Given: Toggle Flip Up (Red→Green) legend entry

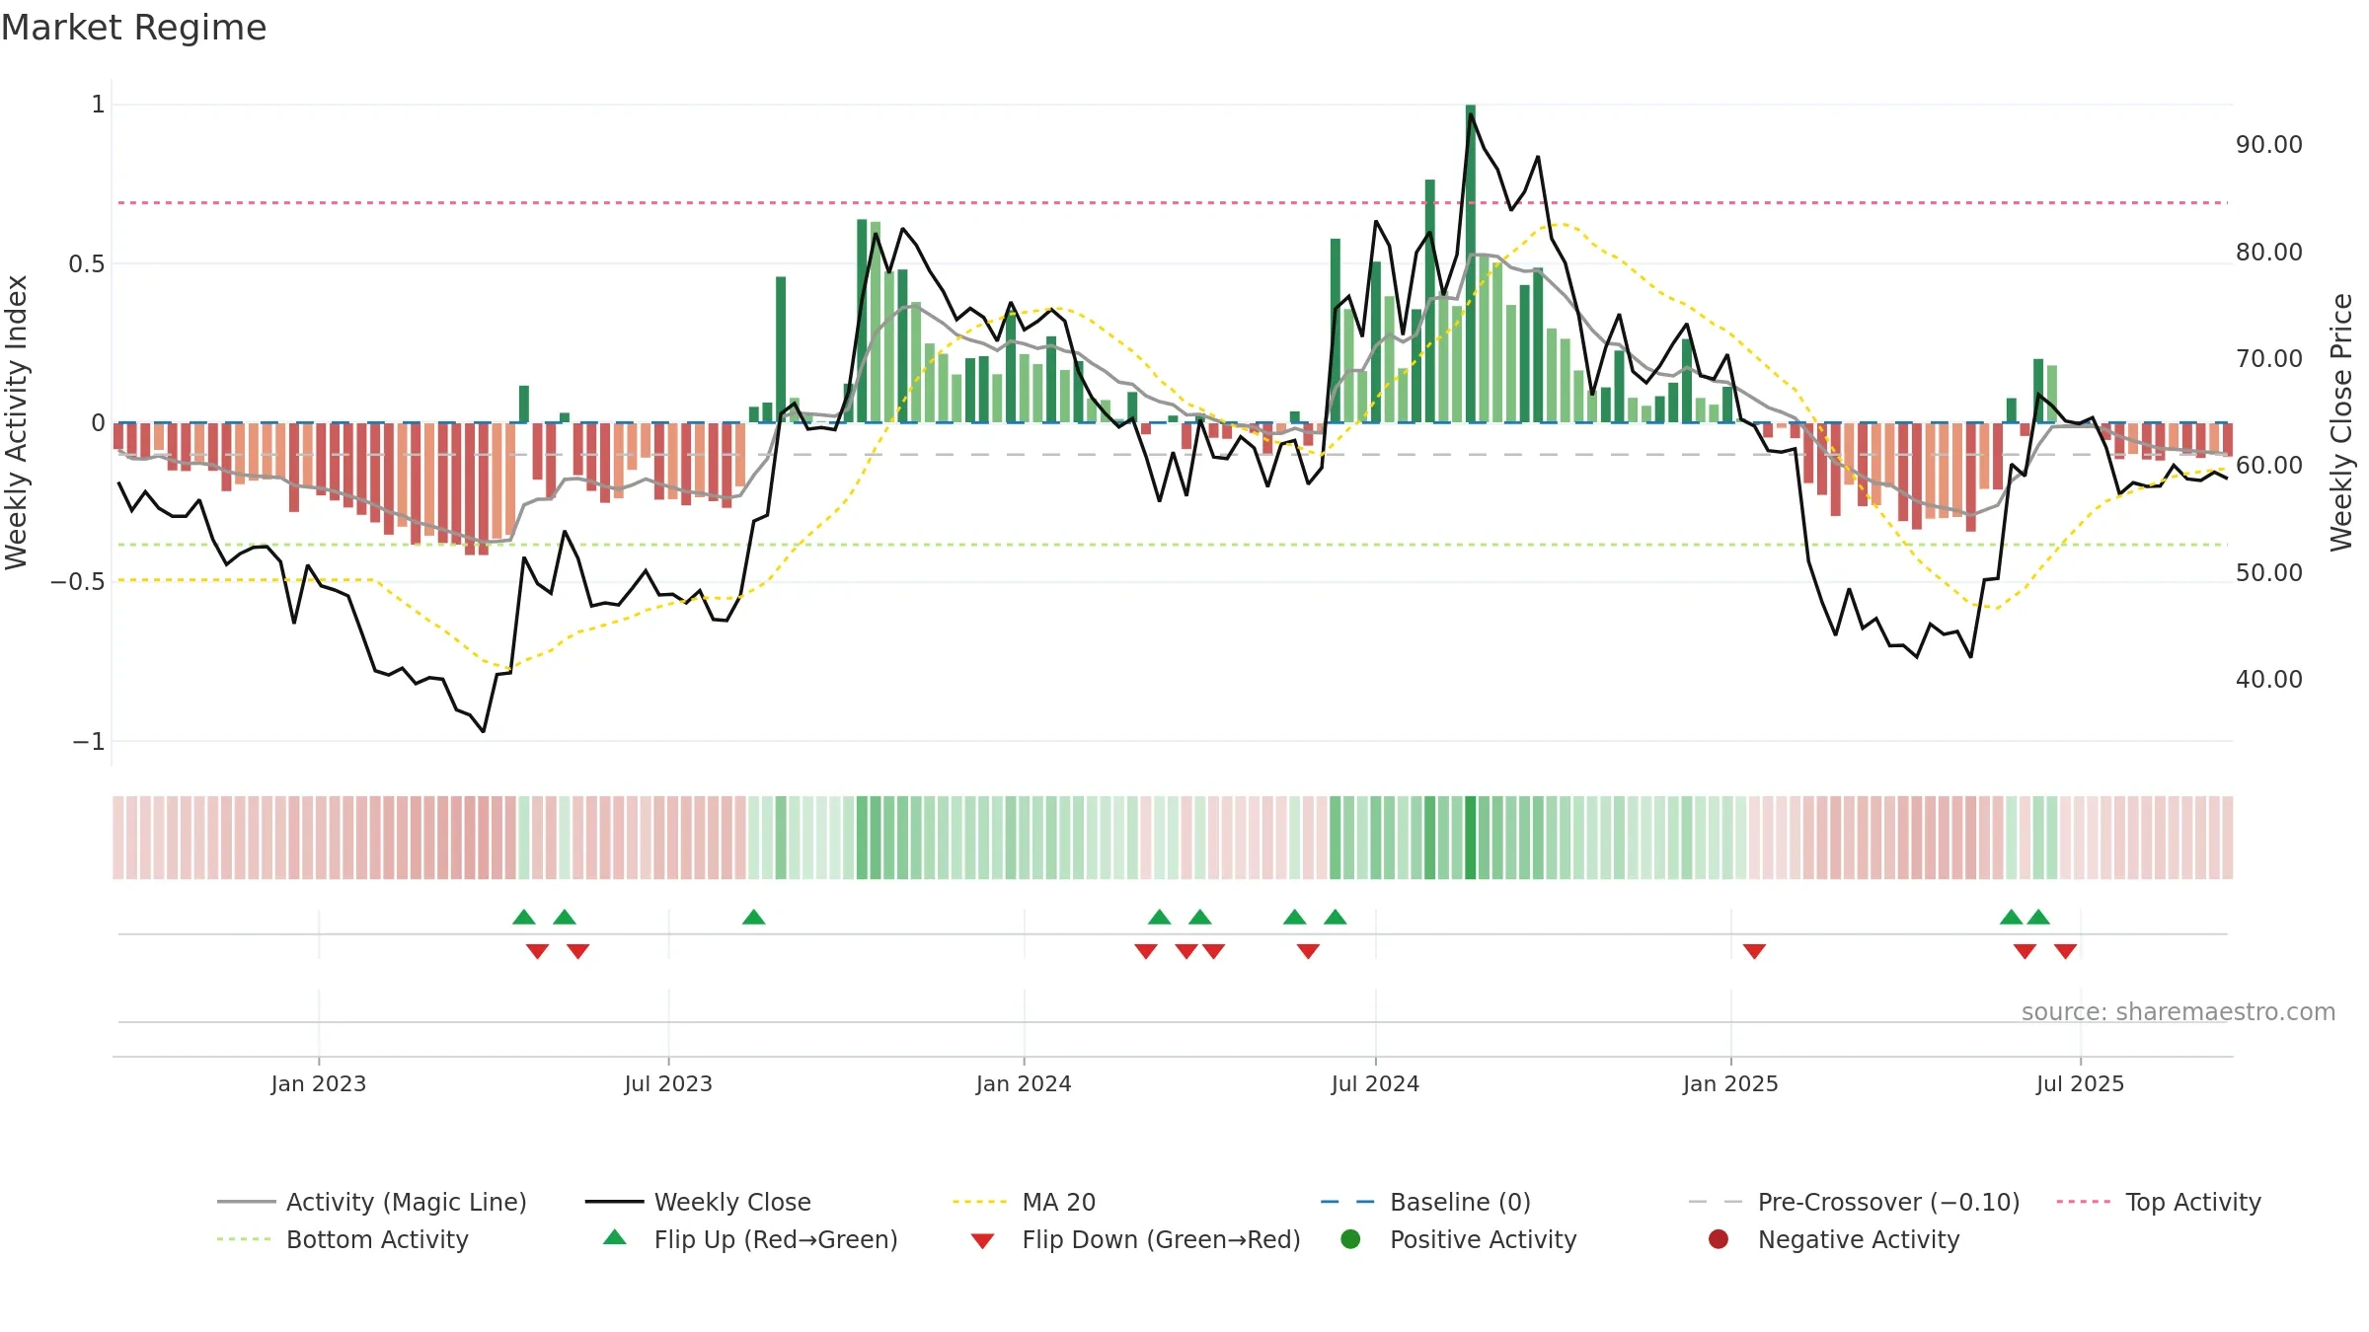Looking at the screenshot, I should (750, 1239).
